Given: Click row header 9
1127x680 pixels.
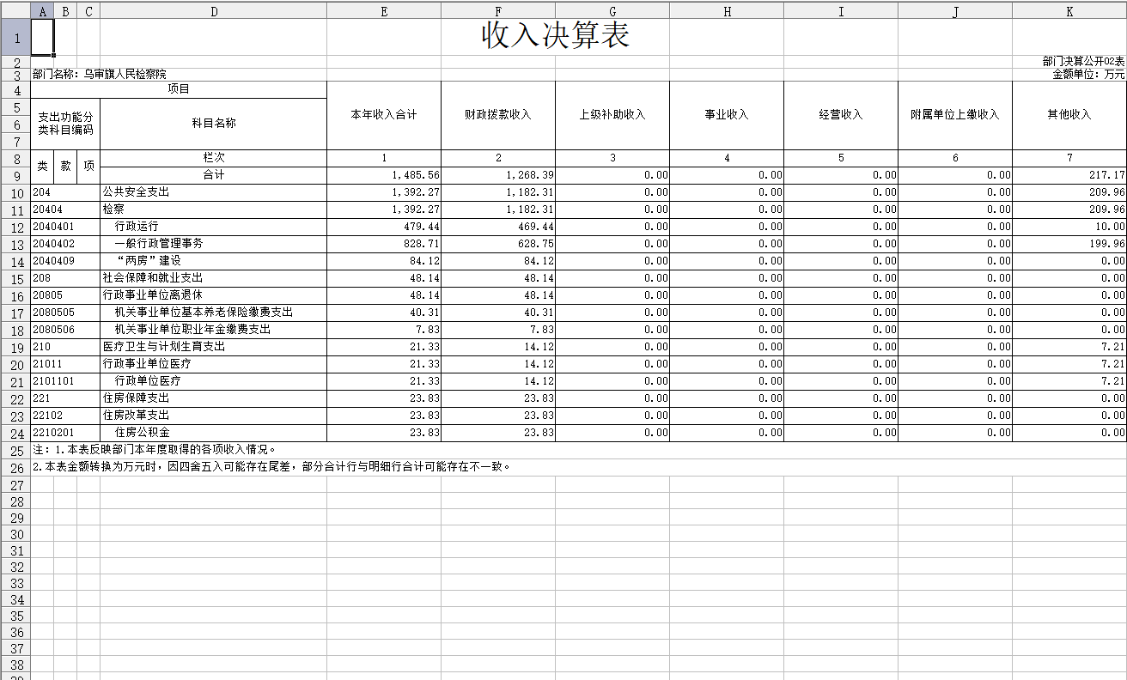Looking at the screenshot, I should pos(15,175).
